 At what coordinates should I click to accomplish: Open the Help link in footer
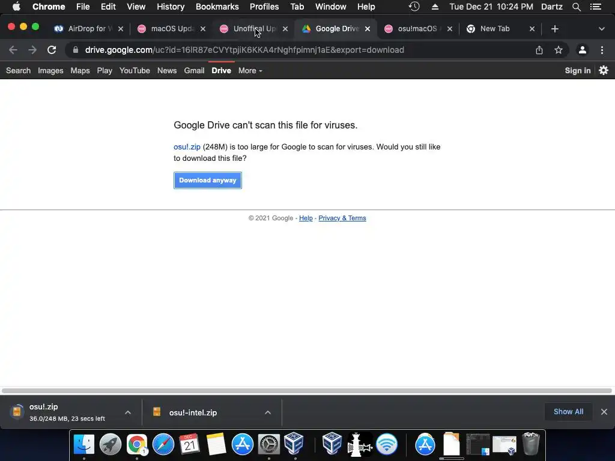coord(306,218)
